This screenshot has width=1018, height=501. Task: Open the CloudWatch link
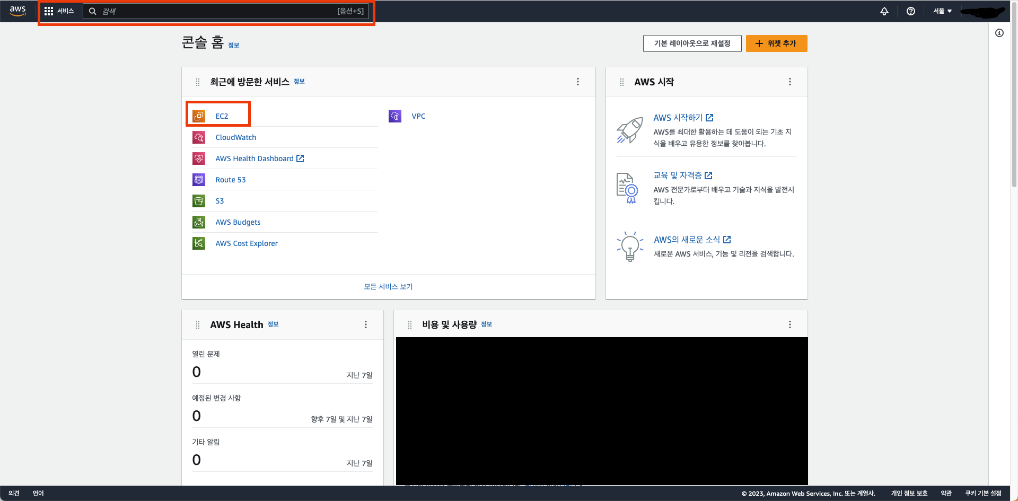coord(236,137)
